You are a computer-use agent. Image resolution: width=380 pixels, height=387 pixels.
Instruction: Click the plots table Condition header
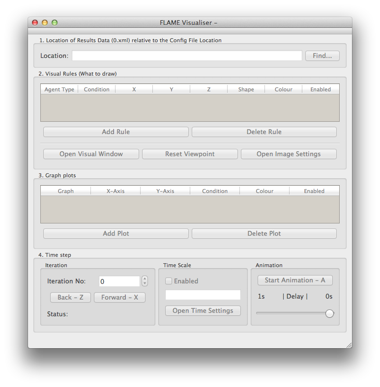(x=215, y=191)
